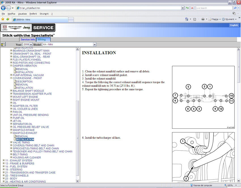Open the Strumenti menu in menu bar
The width and height of the screenshot is (241, 188).
(x=44, y=14)
